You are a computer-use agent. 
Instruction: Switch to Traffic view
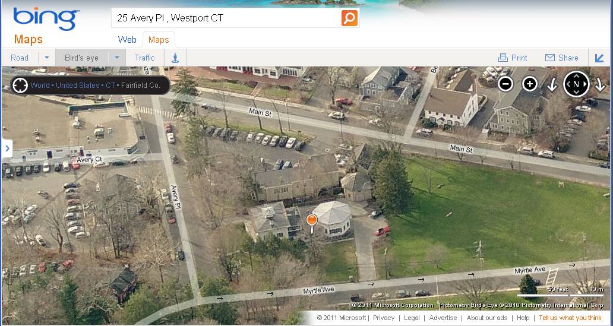pos(145,58)
